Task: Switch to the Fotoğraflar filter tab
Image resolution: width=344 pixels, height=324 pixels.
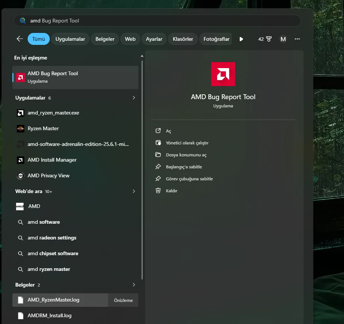Action: (216, 39)
